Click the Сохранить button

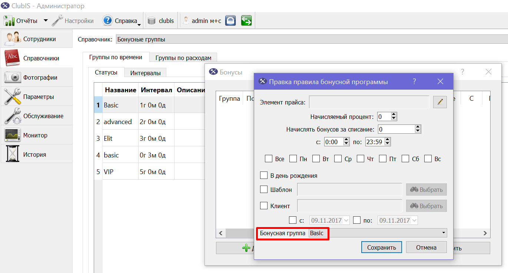tap(382, 247)
